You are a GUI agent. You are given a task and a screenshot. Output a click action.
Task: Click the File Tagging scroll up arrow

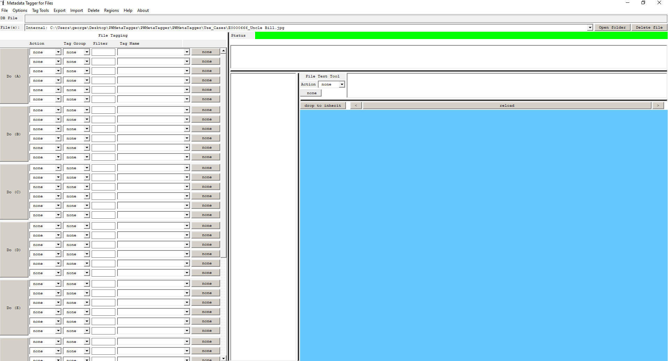click(223, 51)
